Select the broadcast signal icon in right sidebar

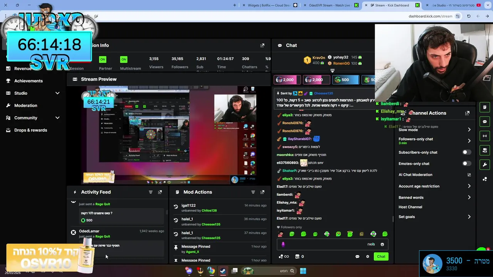[x=485, y=136]
